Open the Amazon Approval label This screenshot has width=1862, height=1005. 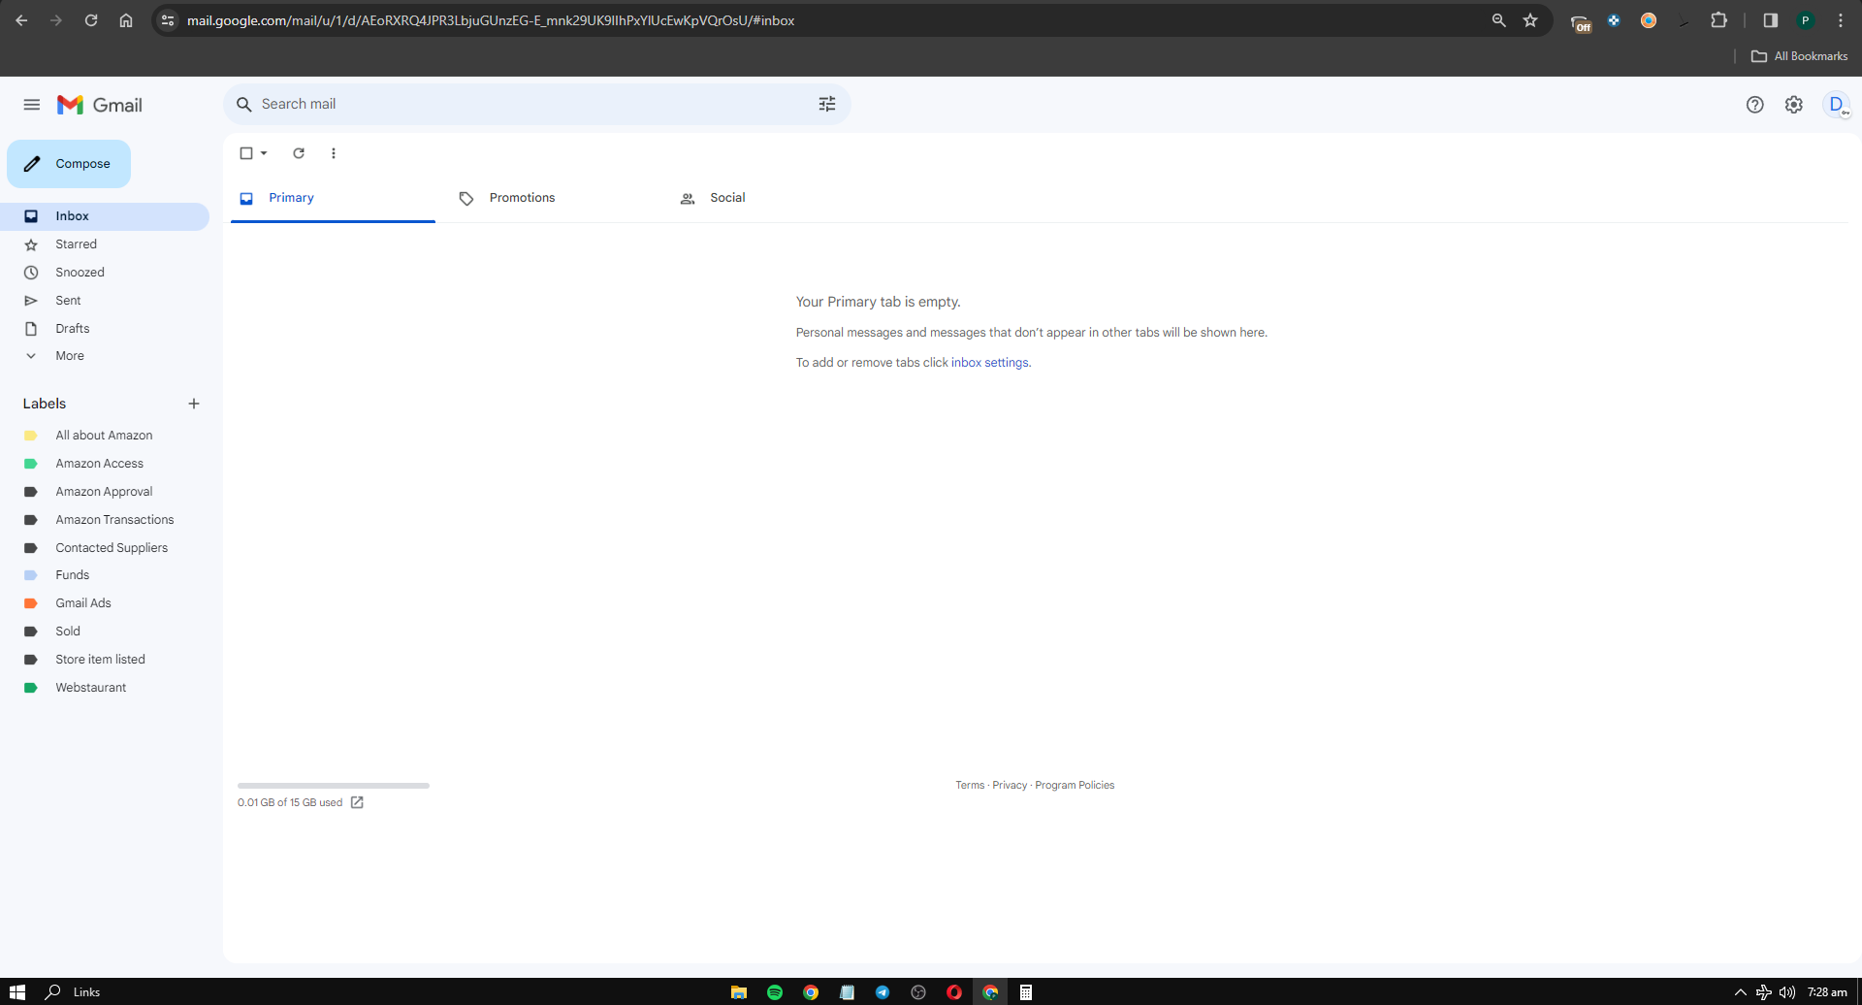point(105,492)
